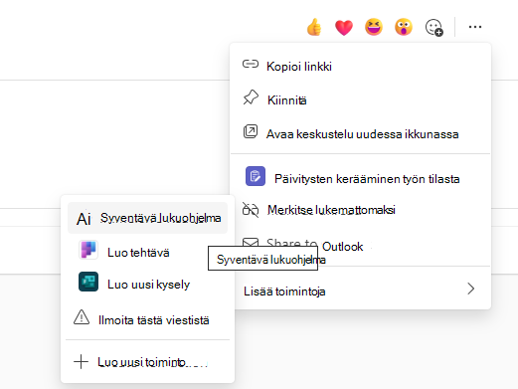This screenshot has width=518, height=389.
Task: Click the purple Updates app icon
Action: click(x=256, y=176)
